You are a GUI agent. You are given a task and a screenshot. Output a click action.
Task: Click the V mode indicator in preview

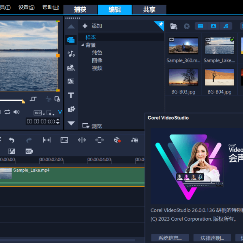point(60,112)
